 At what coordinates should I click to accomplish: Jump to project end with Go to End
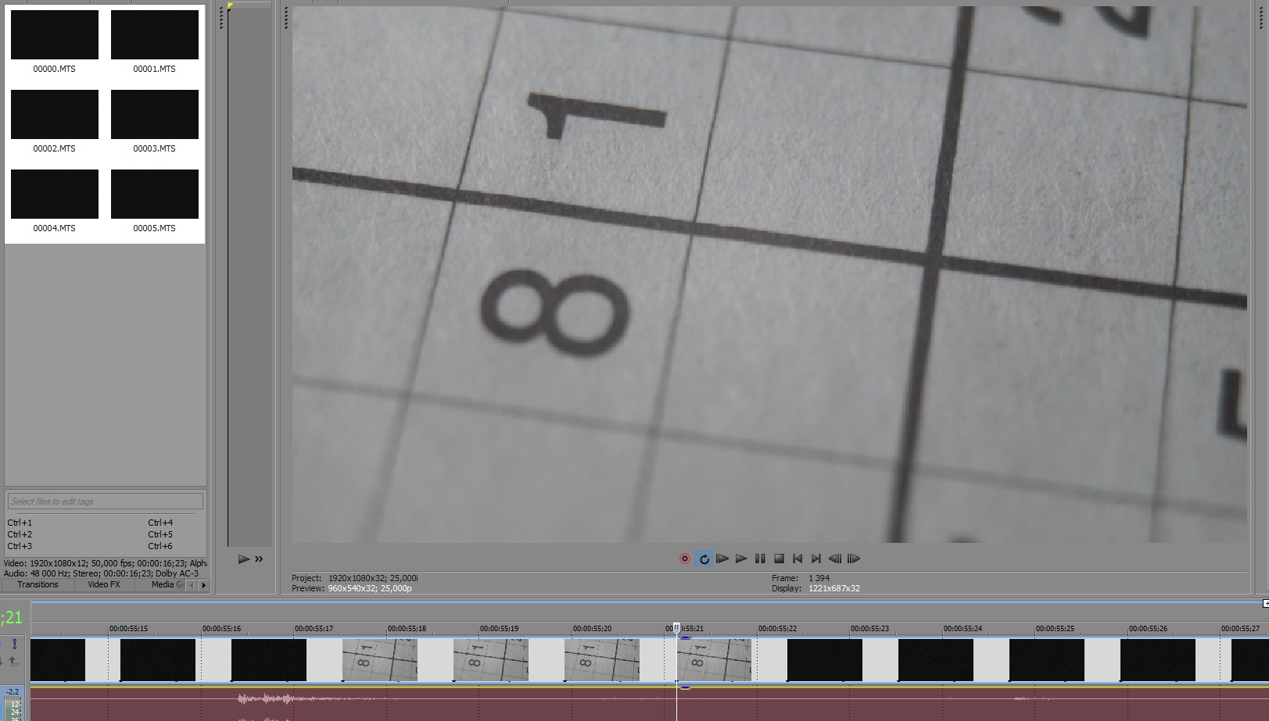coord(816,559)
